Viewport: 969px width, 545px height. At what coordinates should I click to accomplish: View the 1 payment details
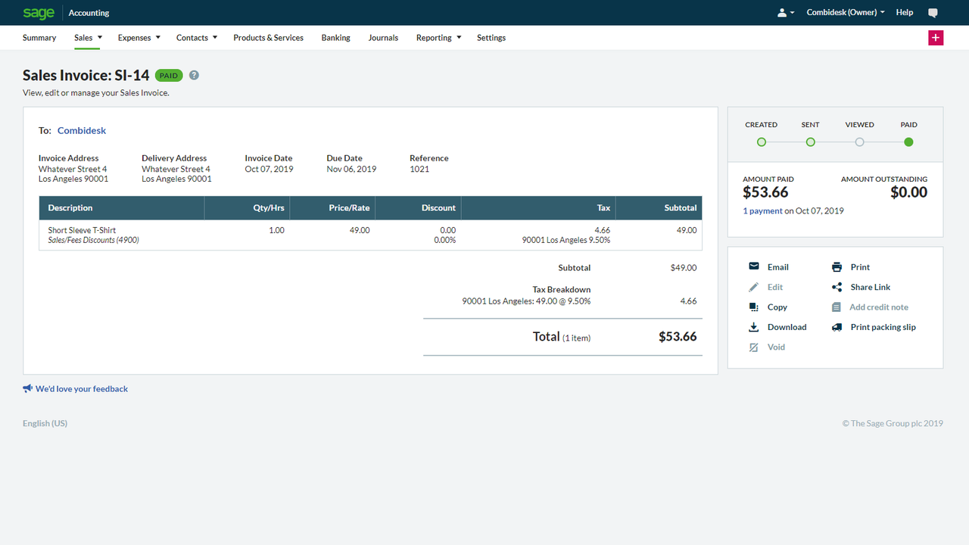tap(762, 210)
